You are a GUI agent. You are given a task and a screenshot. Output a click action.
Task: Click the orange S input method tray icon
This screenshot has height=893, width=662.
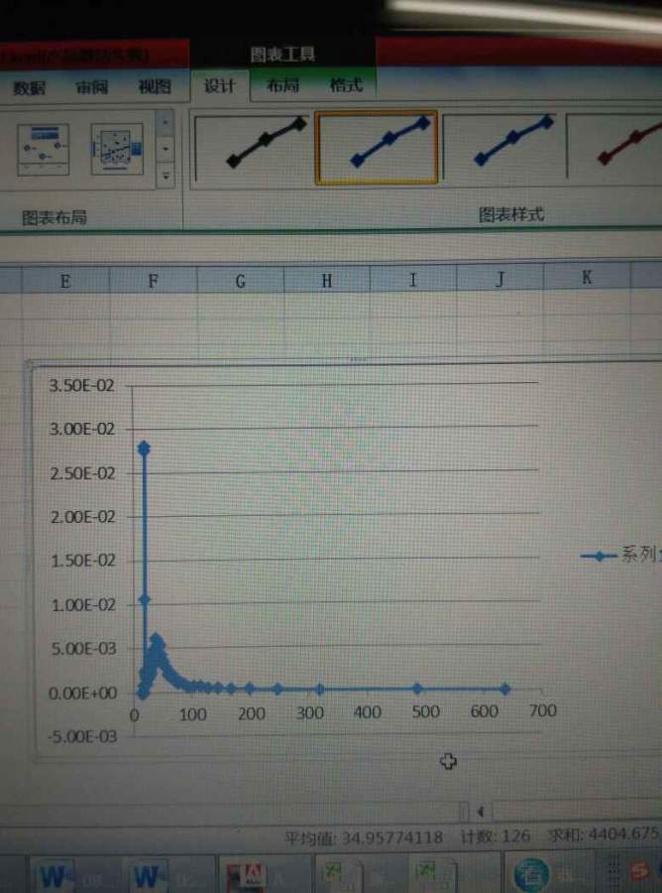pyautogui.click(x=641, y=870)
